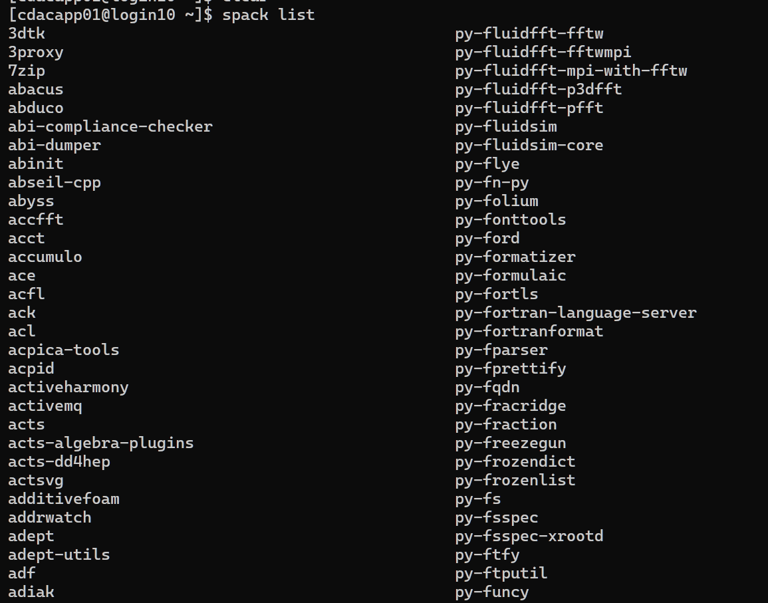This screenshot has height=603, width=768.
Task: Select the acpica-tools entry
Action: (x=64, y=350)
